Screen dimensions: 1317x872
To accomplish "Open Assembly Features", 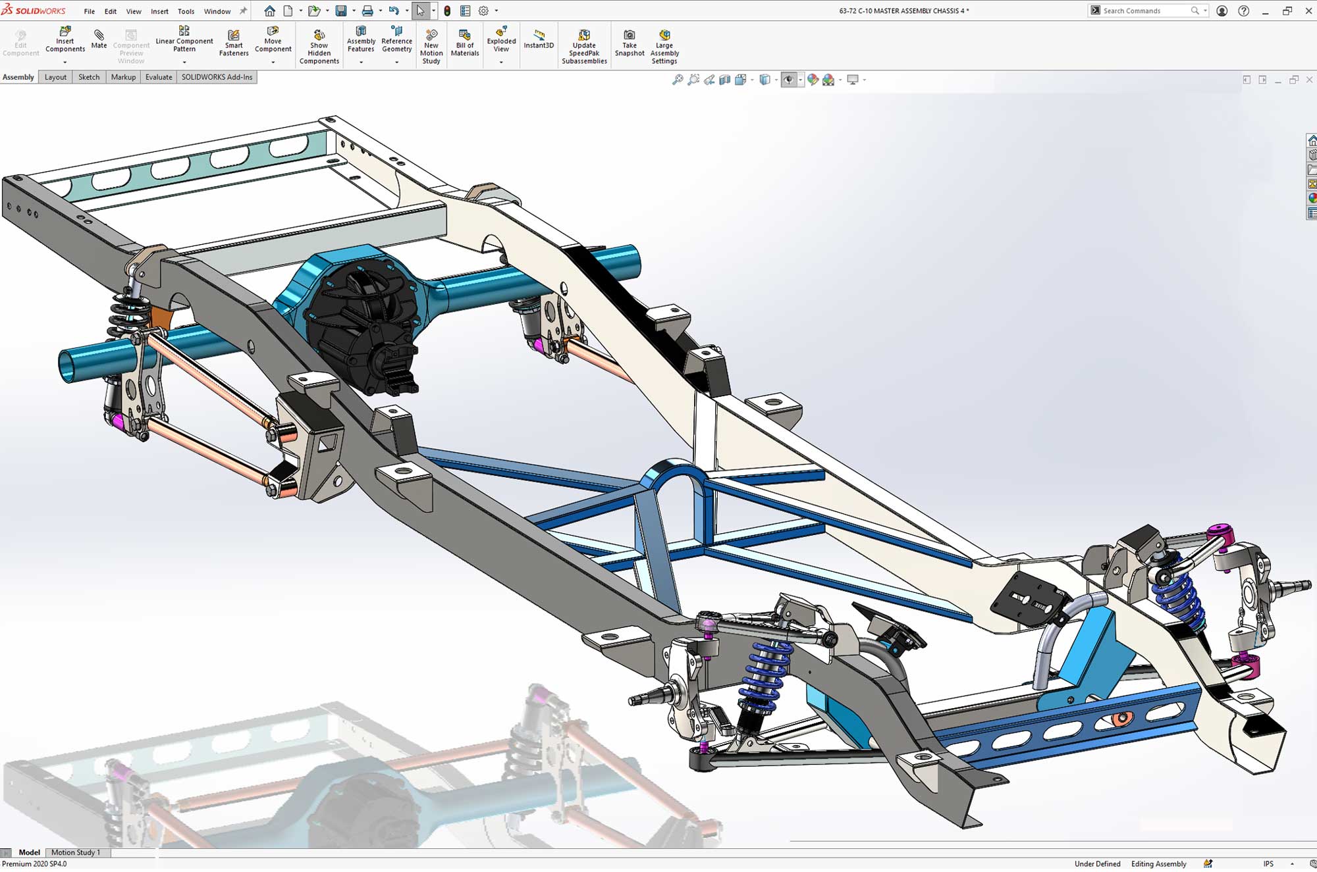I will tap(361, 40).
